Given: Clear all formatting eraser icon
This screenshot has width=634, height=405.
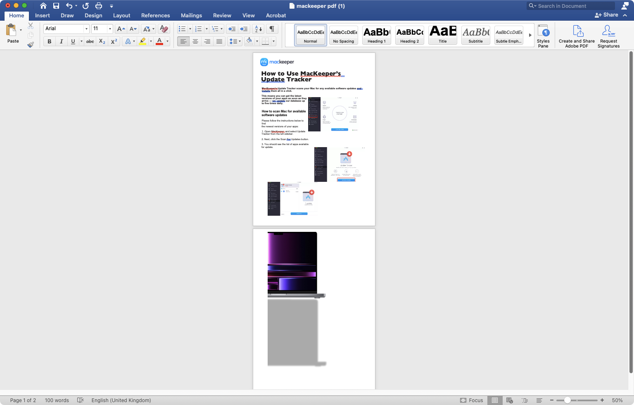Looking at the screenshot, I should 164,29.
